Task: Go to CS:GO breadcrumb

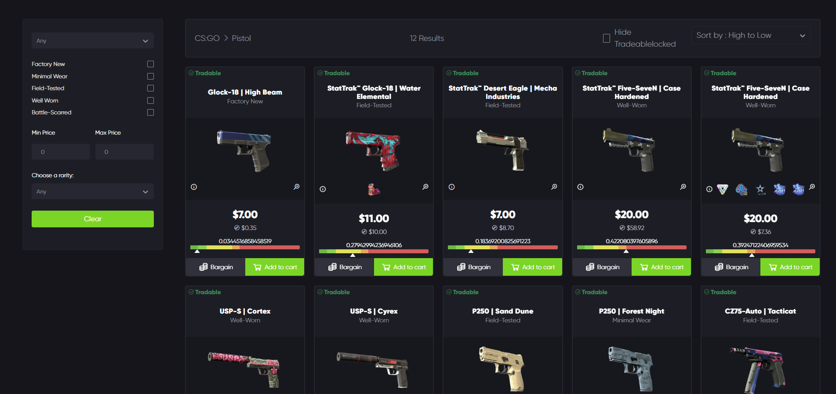Action: pos(207,38)
